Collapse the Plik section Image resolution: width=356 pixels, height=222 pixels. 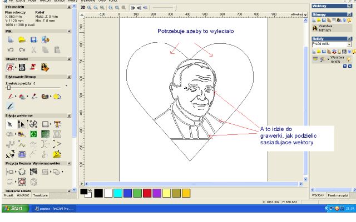(69, 31)
